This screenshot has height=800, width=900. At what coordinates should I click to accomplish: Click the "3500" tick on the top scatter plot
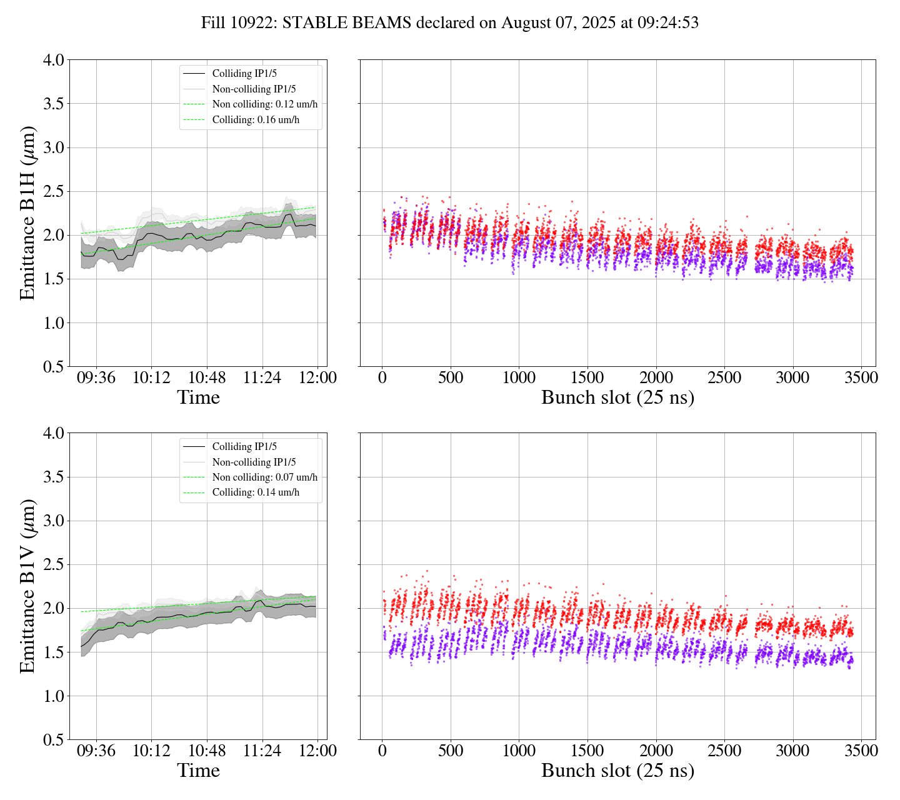[x=861, y=378]
